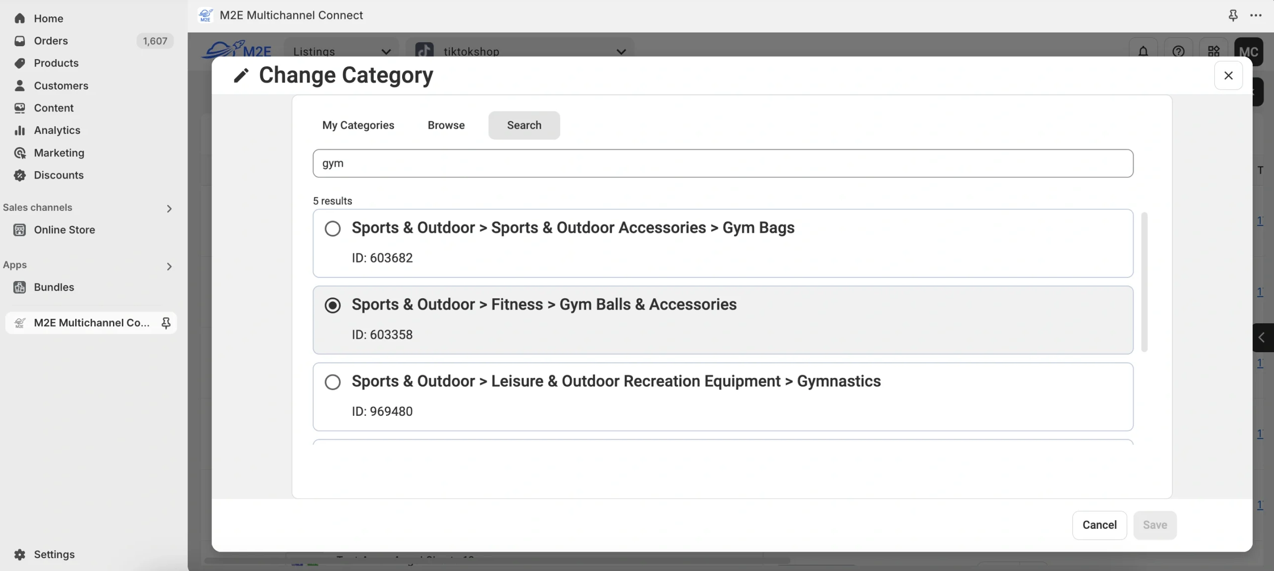
Task: Expand the Sales channels section
Action: tap(169, 208)
